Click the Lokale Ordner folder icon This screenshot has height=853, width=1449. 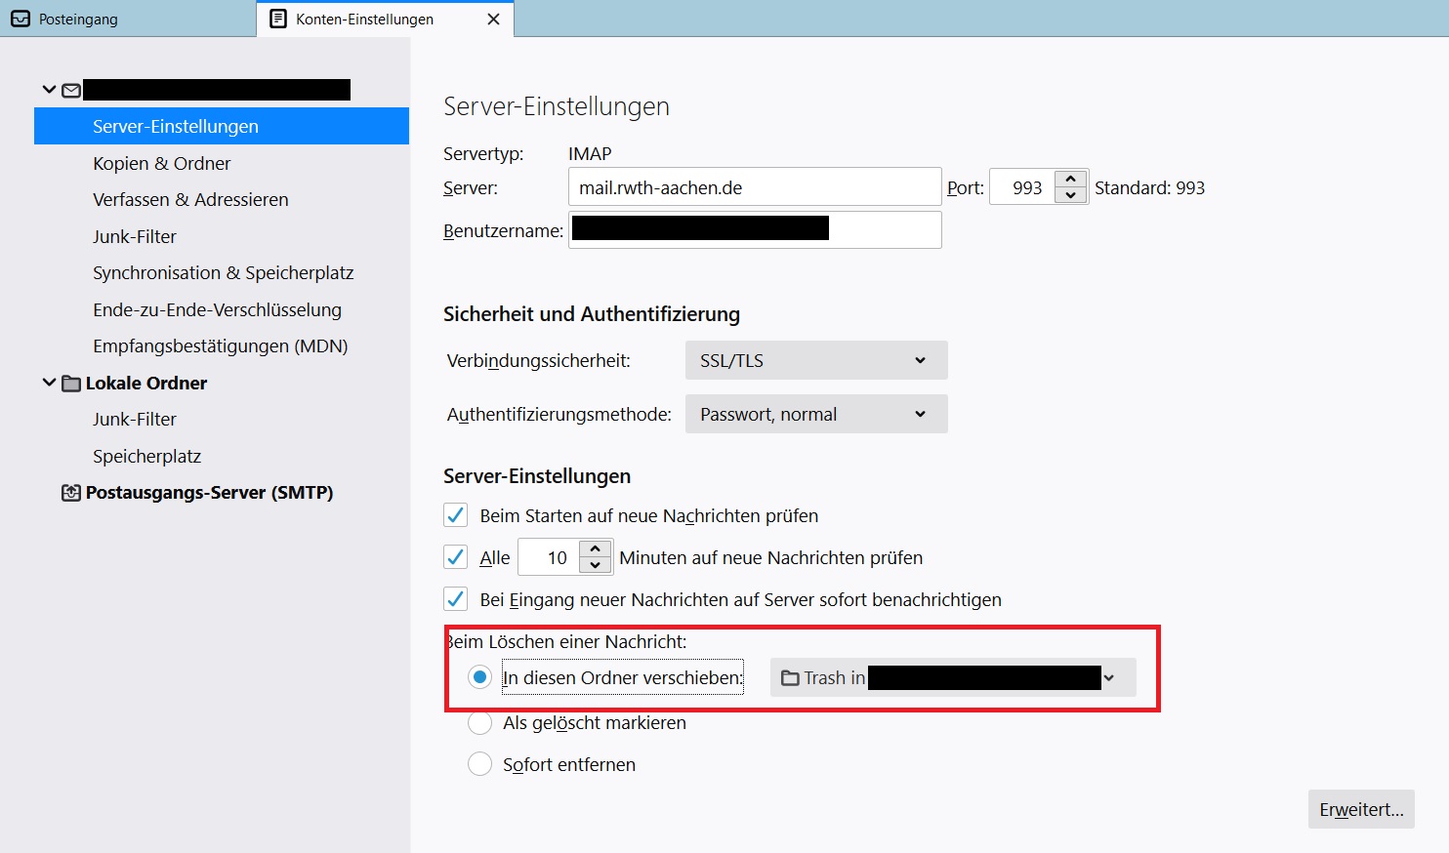click(x=71, y=384)
